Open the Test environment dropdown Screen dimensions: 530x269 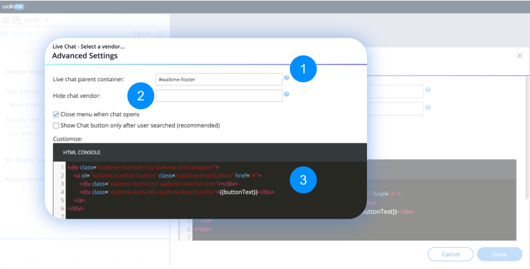tap(142, 34)
